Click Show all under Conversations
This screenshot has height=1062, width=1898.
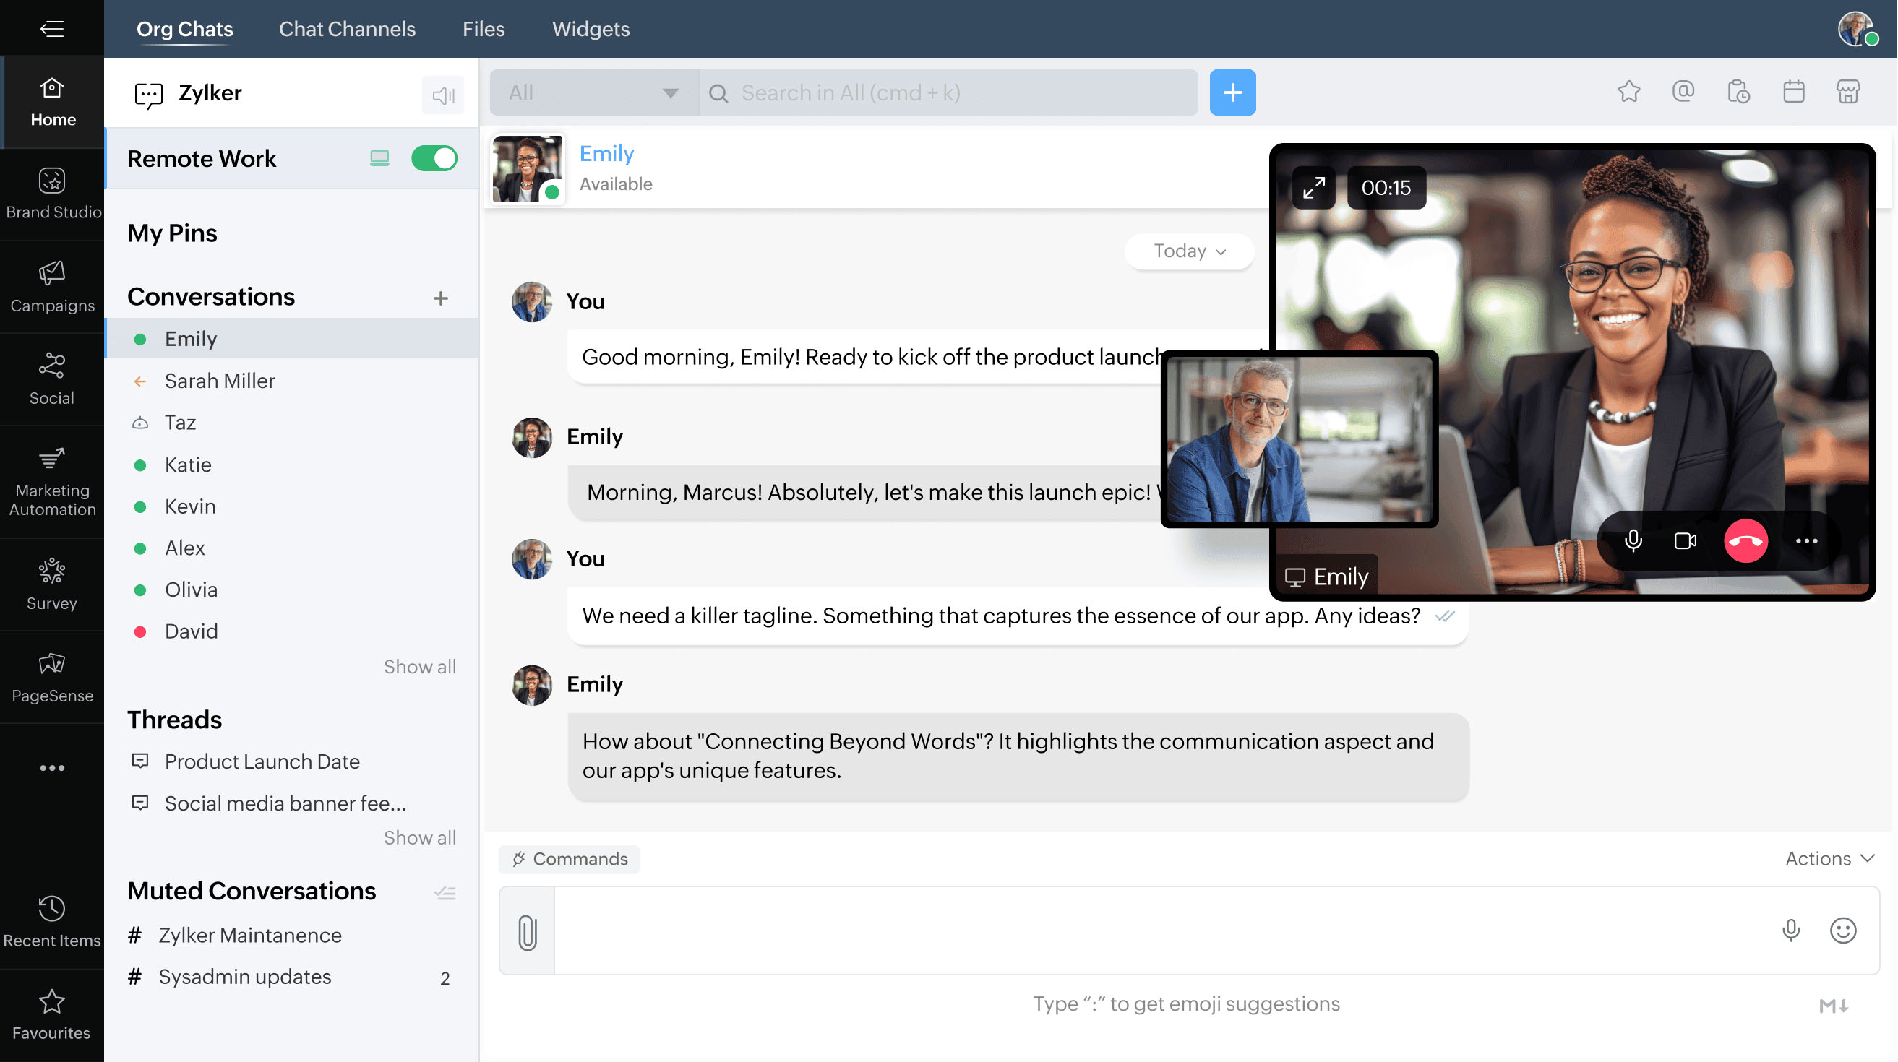419,667
